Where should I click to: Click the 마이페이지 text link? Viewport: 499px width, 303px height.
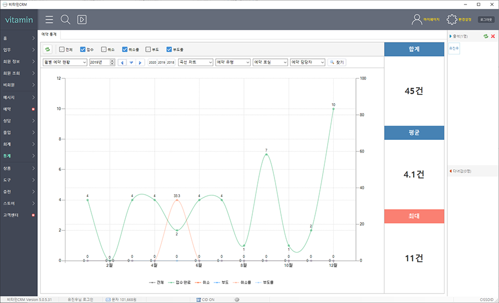[x=431, y=20]
